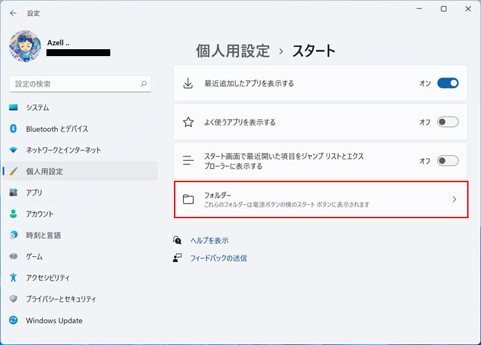Screen dimensions: 481x345
Task: Click the privacy shield icon
Action: (x=13, y=299)
